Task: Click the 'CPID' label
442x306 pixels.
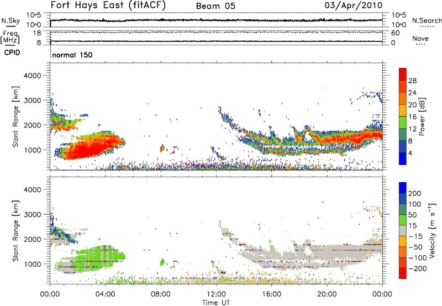Action: 12,52
